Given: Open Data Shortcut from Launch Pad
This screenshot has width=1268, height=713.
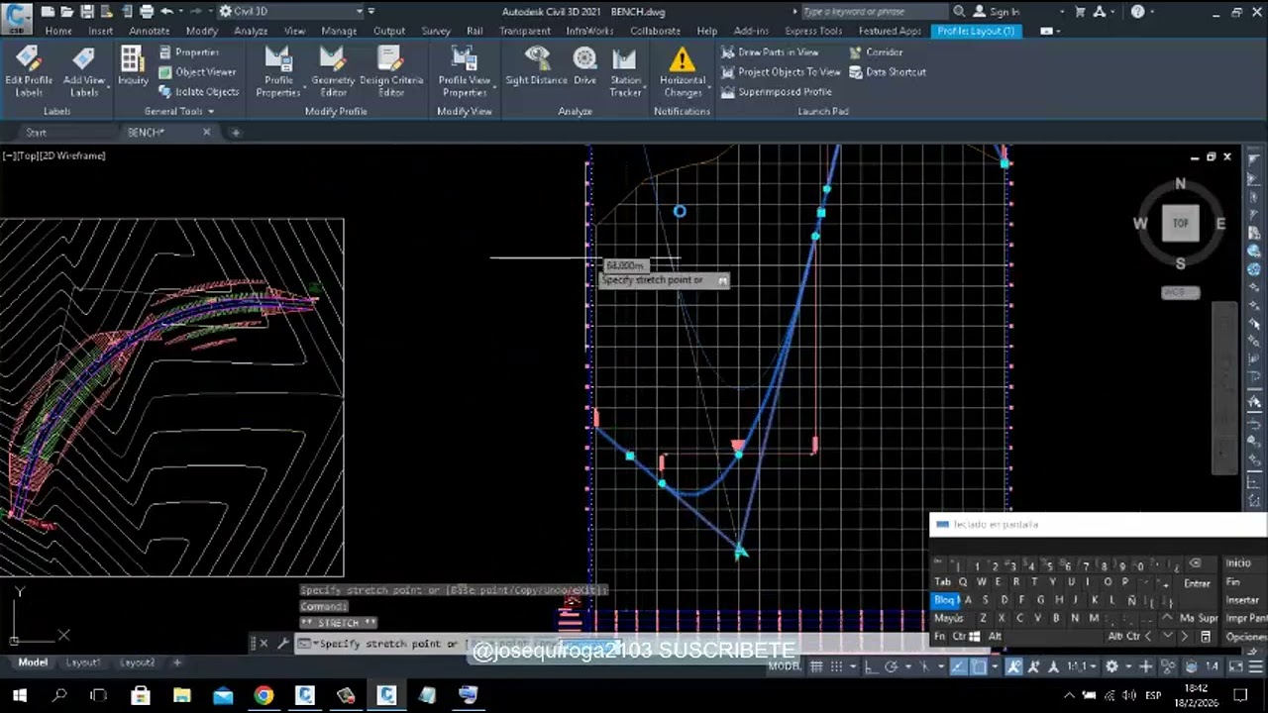Looking at the screenshot, I should [888, 72].
